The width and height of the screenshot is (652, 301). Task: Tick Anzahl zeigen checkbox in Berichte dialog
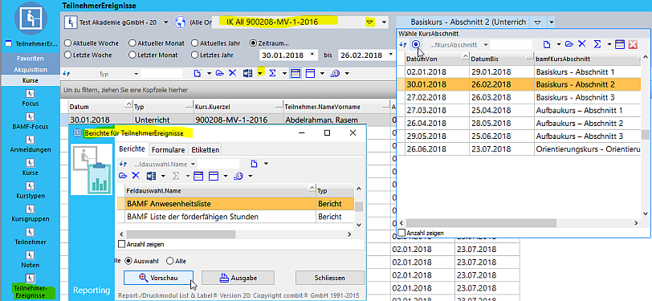point(122,244)
